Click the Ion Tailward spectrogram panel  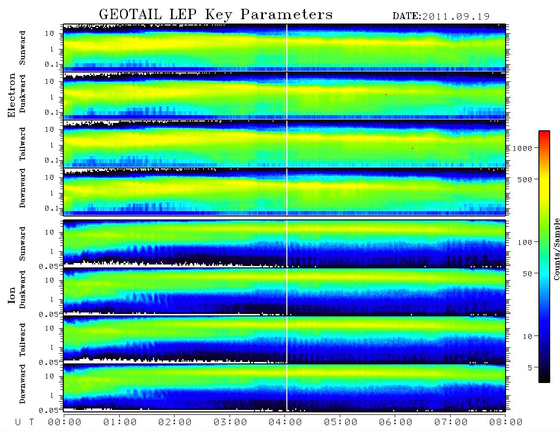tap(284, 340)
